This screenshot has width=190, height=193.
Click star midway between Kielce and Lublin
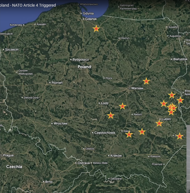coord(142,132)
